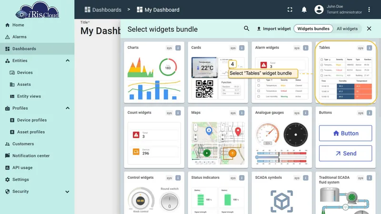Select the Charts widget bundle
381x214 pixels.
pos(154,72)
